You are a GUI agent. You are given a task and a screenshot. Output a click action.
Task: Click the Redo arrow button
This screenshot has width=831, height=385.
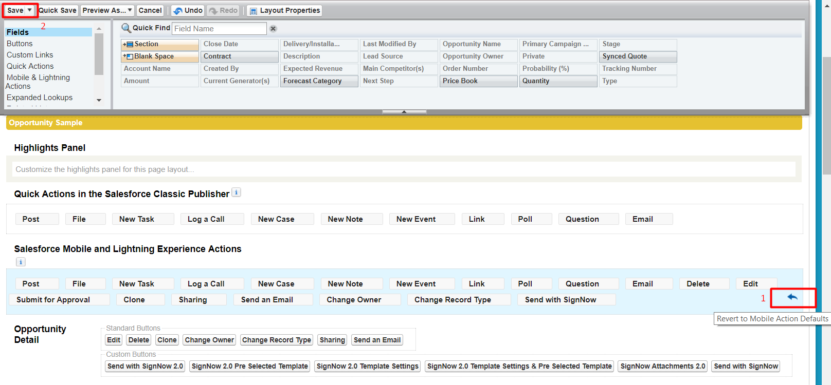(223, 10)
